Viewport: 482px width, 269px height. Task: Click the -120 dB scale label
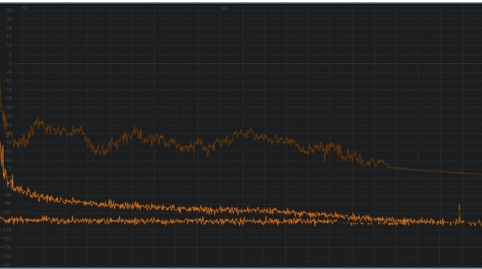(7, 239)
